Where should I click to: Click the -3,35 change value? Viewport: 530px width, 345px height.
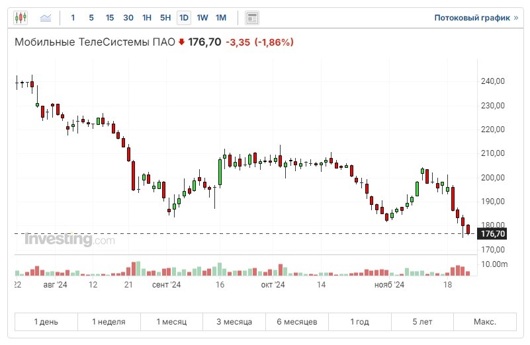coord(238,42)
